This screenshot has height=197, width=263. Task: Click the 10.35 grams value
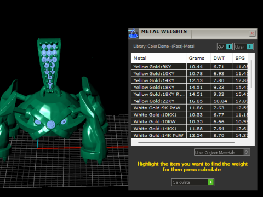click(196, 121)
